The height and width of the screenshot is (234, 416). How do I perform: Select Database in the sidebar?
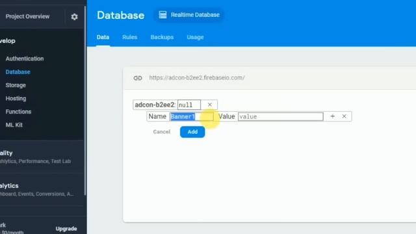coord(18,72)
